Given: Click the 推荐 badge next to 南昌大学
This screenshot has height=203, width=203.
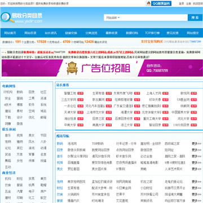Looking at the screenshot, I should point(109,125).
